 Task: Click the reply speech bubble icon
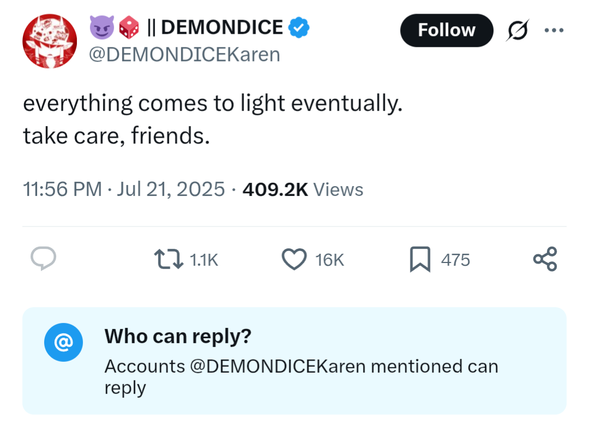click(43, 259)
